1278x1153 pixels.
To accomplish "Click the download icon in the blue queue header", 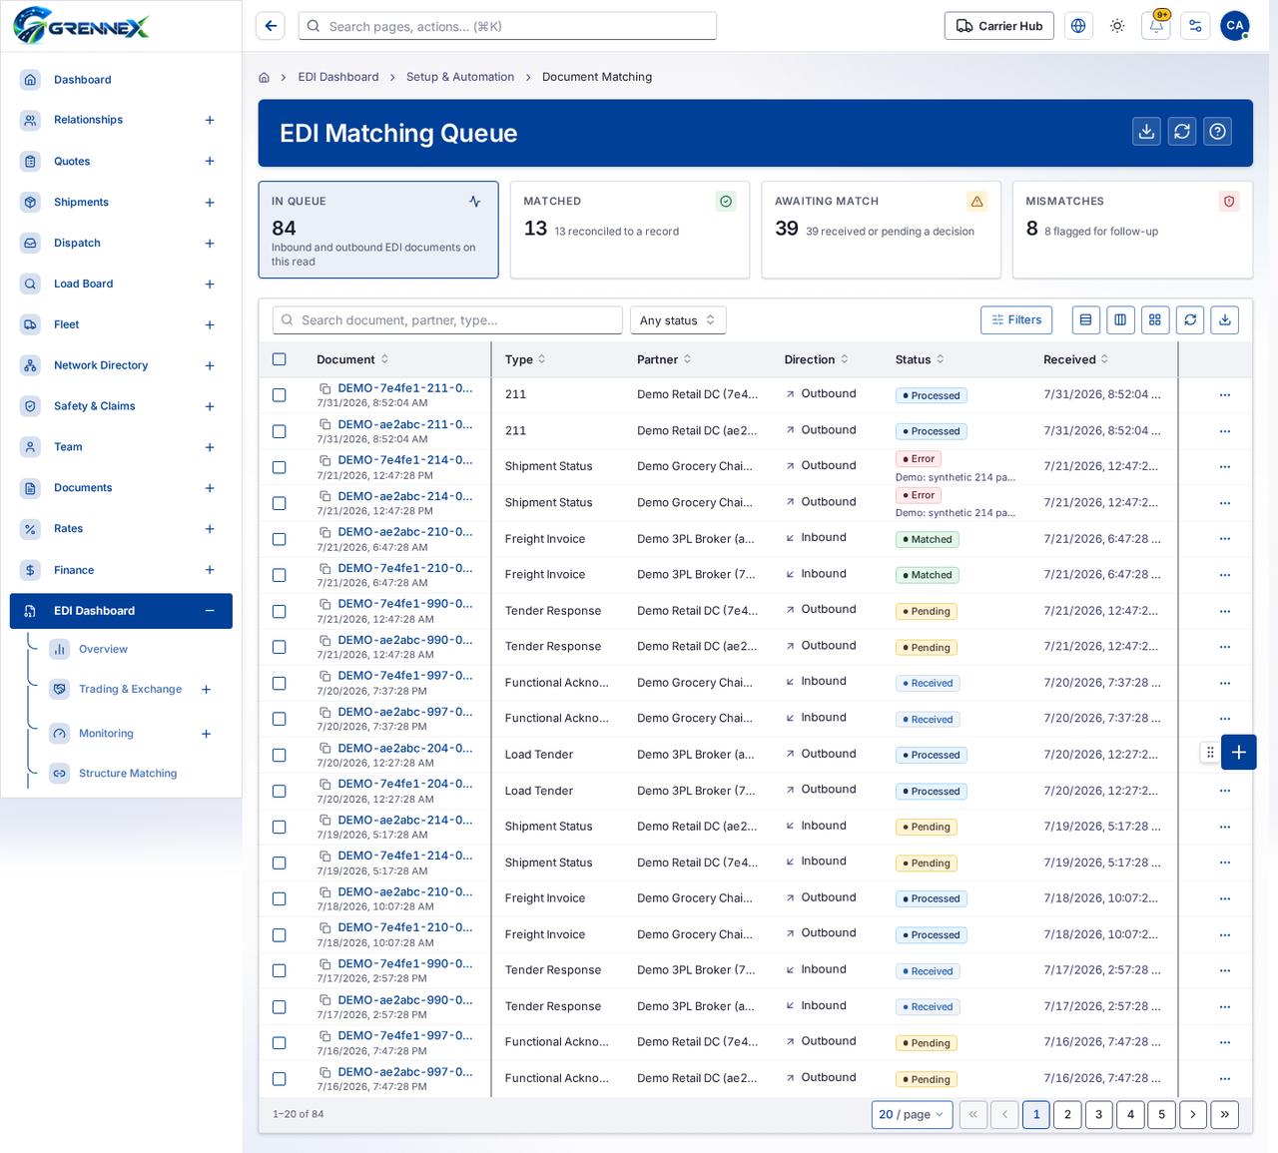I will (1147, 132).
